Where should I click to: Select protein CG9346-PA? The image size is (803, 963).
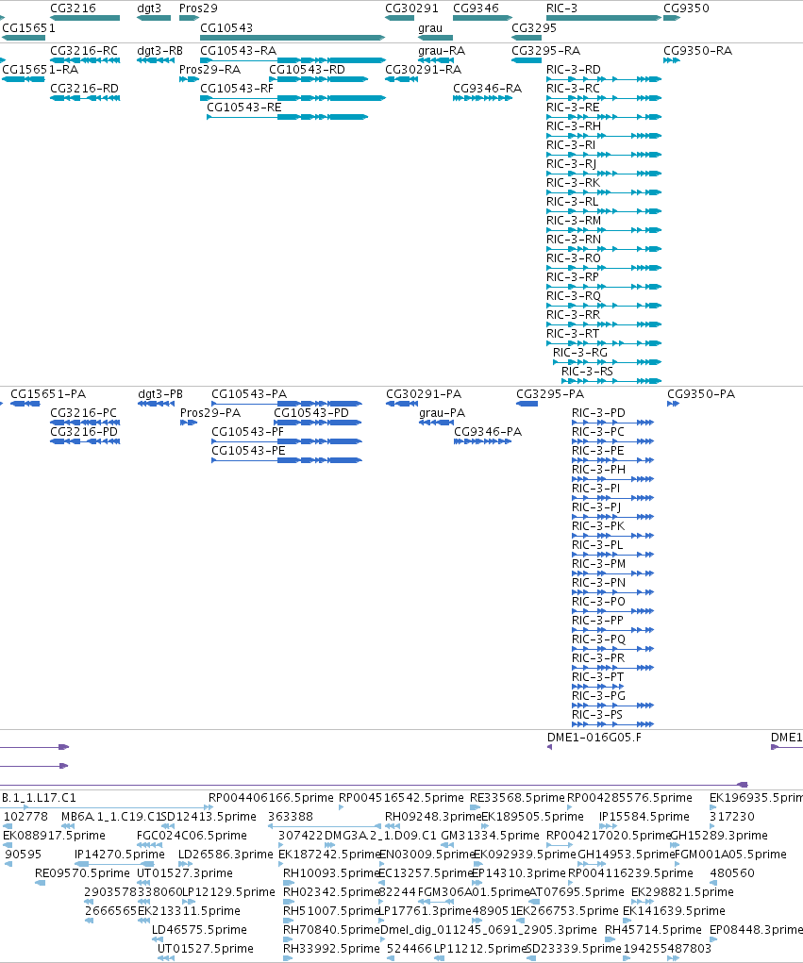tap(488, 432)
